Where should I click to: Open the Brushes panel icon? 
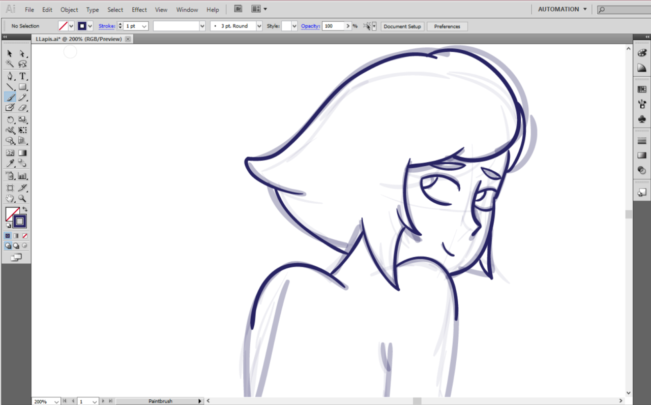642,104
